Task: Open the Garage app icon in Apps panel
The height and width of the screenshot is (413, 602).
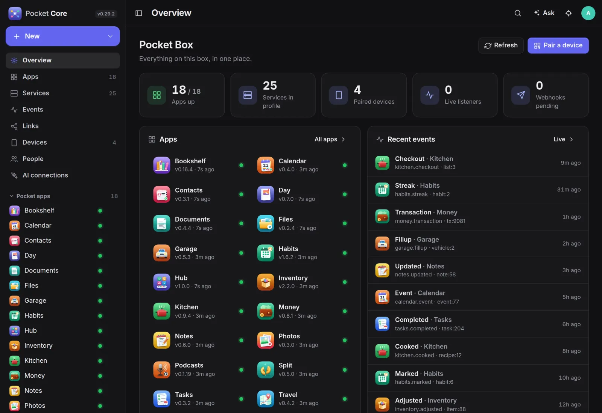Action: [162, 253]
